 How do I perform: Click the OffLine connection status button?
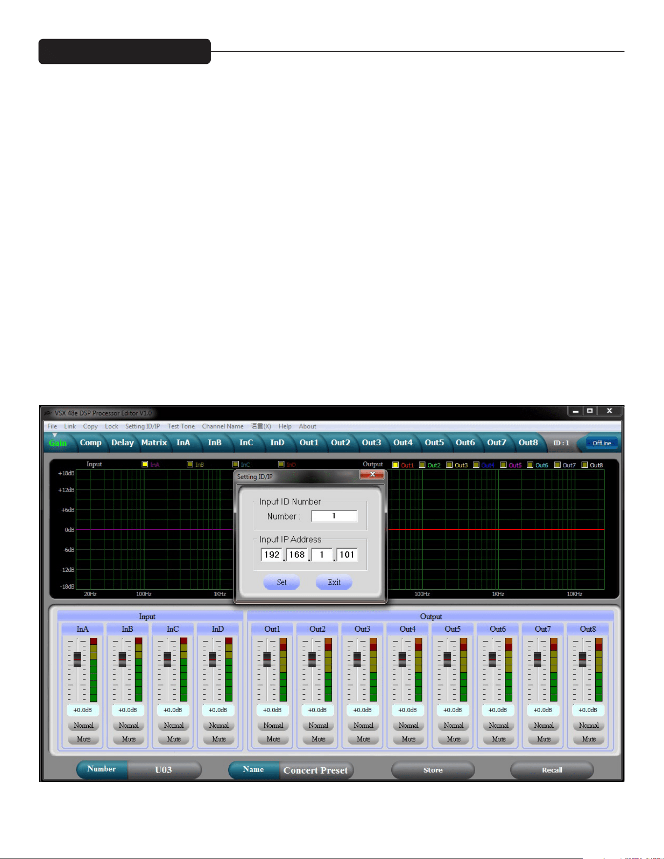click(602, 443)
